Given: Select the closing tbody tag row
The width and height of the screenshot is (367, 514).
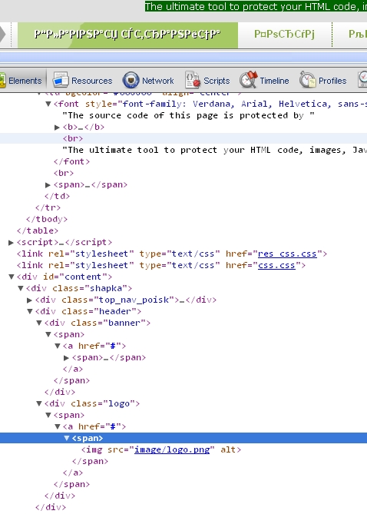Looking at the screenshot, I should 47,219.
